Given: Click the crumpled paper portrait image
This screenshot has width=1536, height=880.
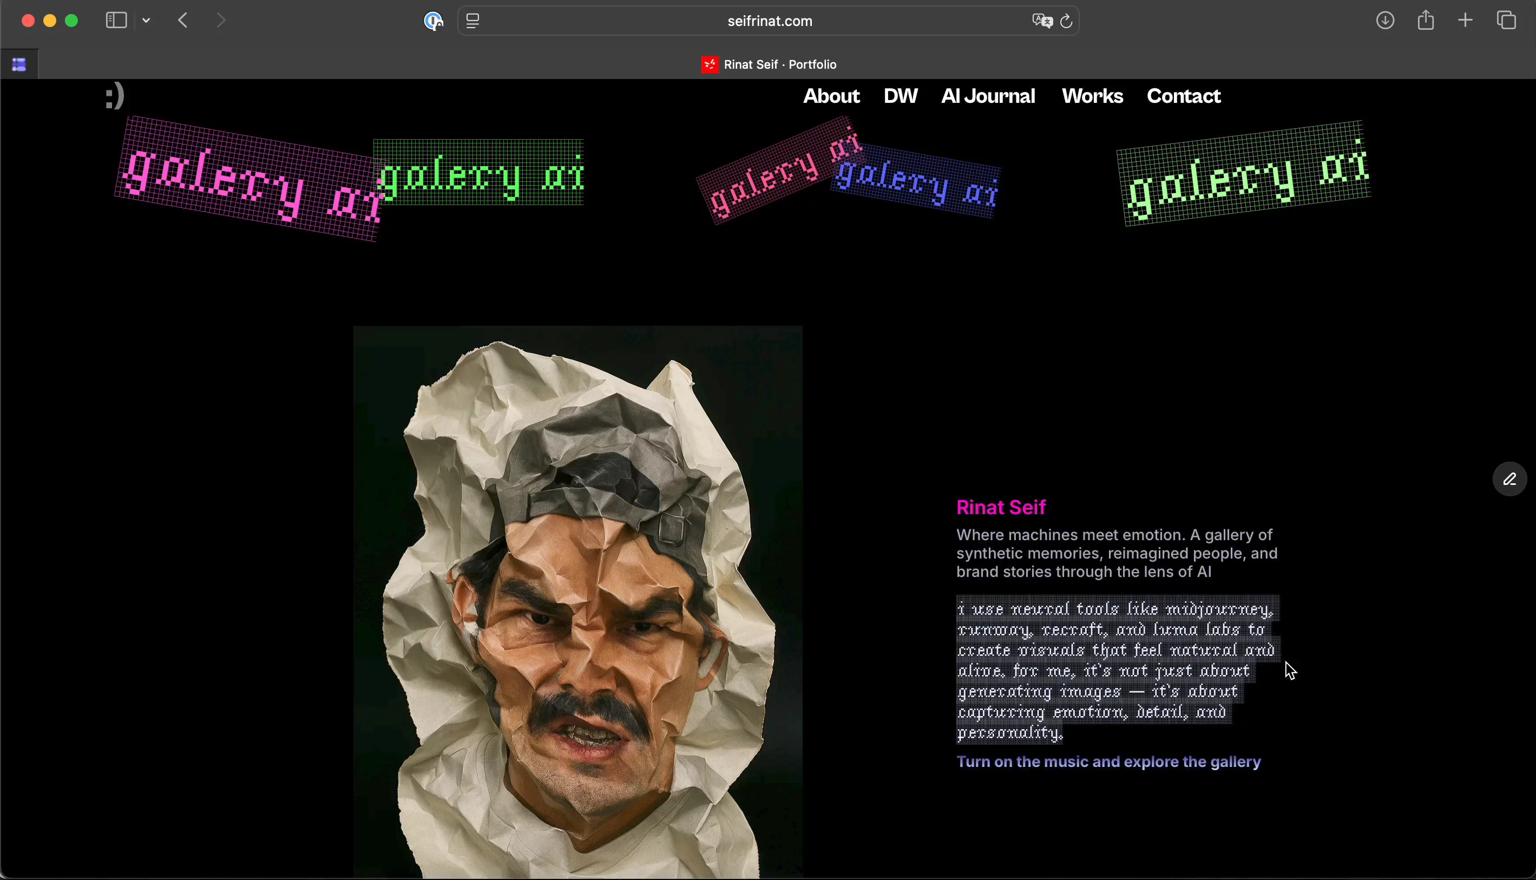Looking at the screenshot, I should pyautogui.click(x=578, y=601).
